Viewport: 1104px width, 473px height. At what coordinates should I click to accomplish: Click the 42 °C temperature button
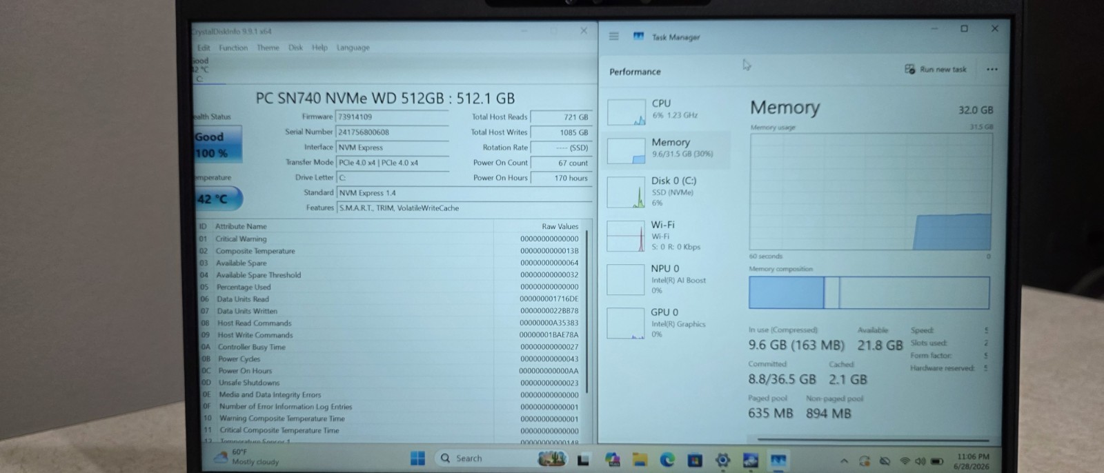click(218, 199)
